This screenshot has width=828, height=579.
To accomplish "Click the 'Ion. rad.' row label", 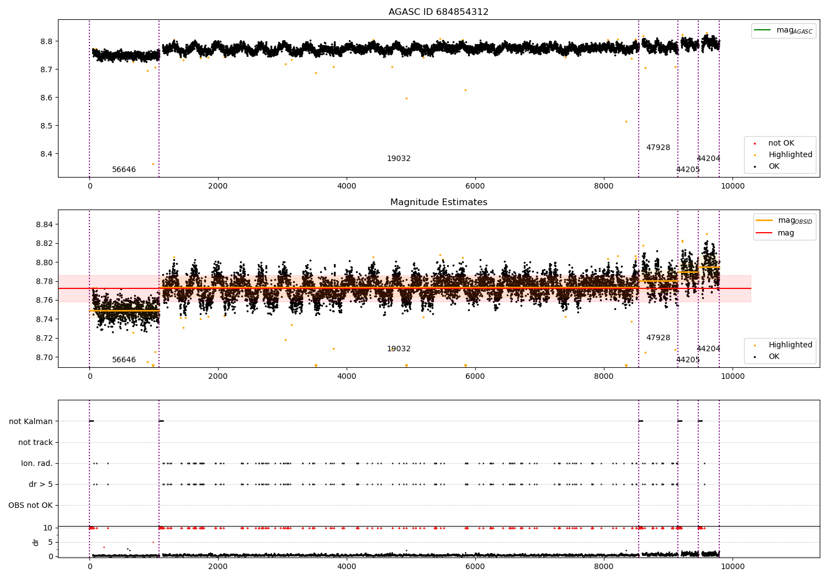I will (37, 463).
